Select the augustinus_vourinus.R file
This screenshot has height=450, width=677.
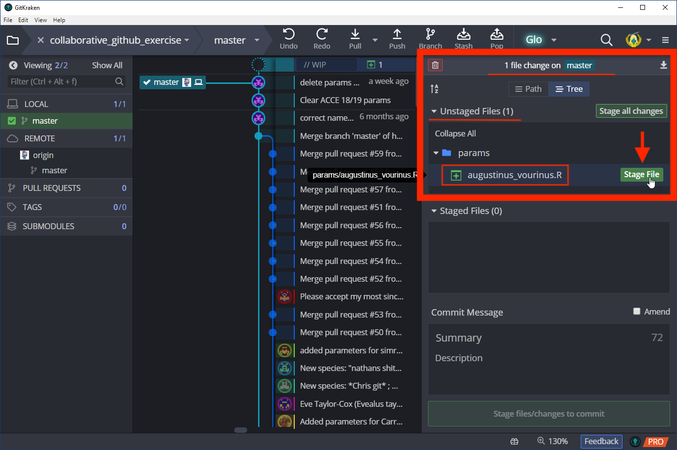pos(514,175)
